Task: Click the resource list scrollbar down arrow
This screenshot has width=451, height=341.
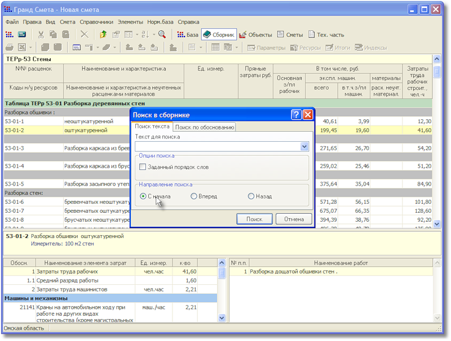Action: [x=222, y=318]
